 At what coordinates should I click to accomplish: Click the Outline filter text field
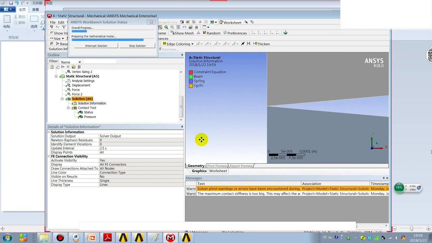100,62
